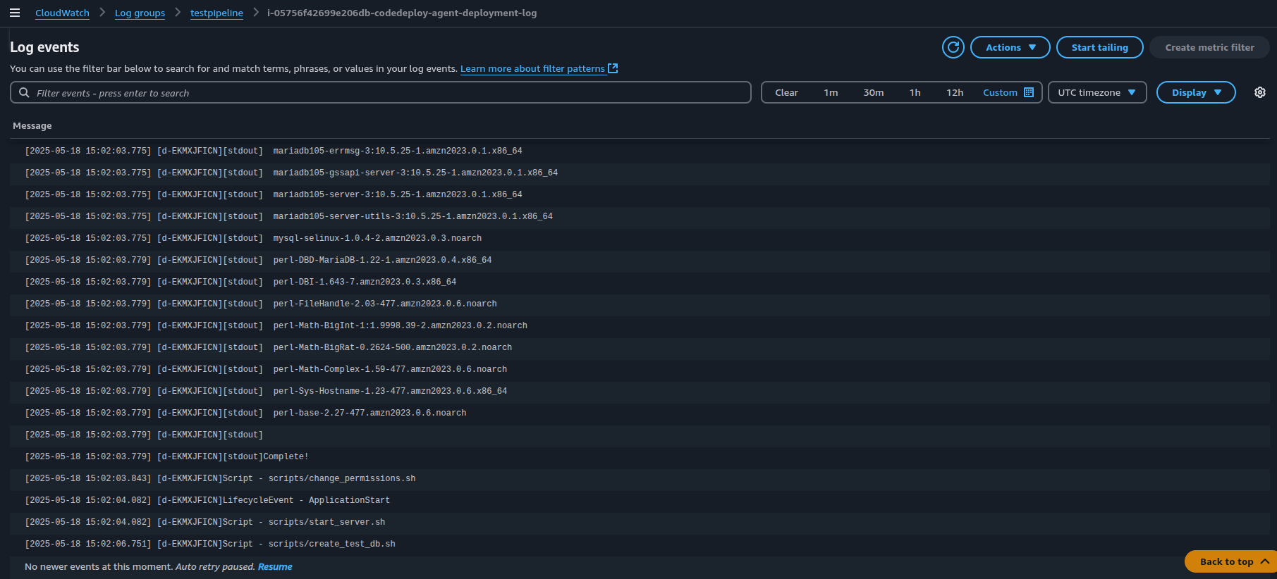1277x579 pixels.
Task: Select the perl-FileHandle log row
Action: click(640, 304)
